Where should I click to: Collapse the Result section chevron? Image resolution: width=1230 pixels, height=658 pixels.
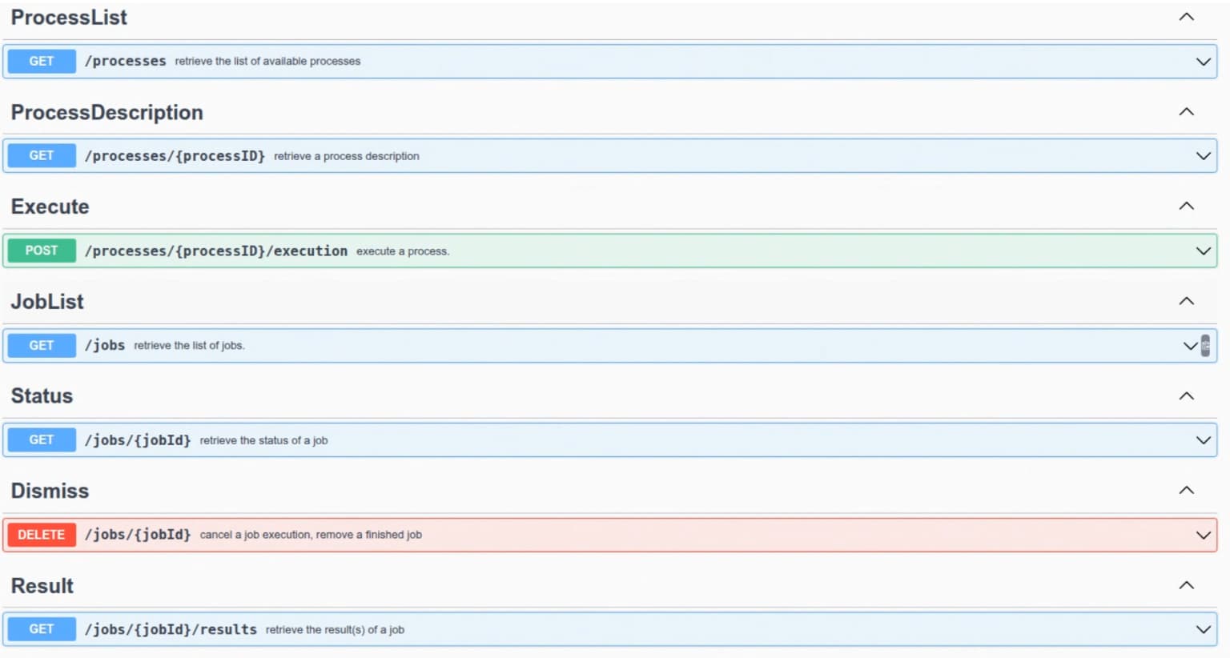(1186, 585)
